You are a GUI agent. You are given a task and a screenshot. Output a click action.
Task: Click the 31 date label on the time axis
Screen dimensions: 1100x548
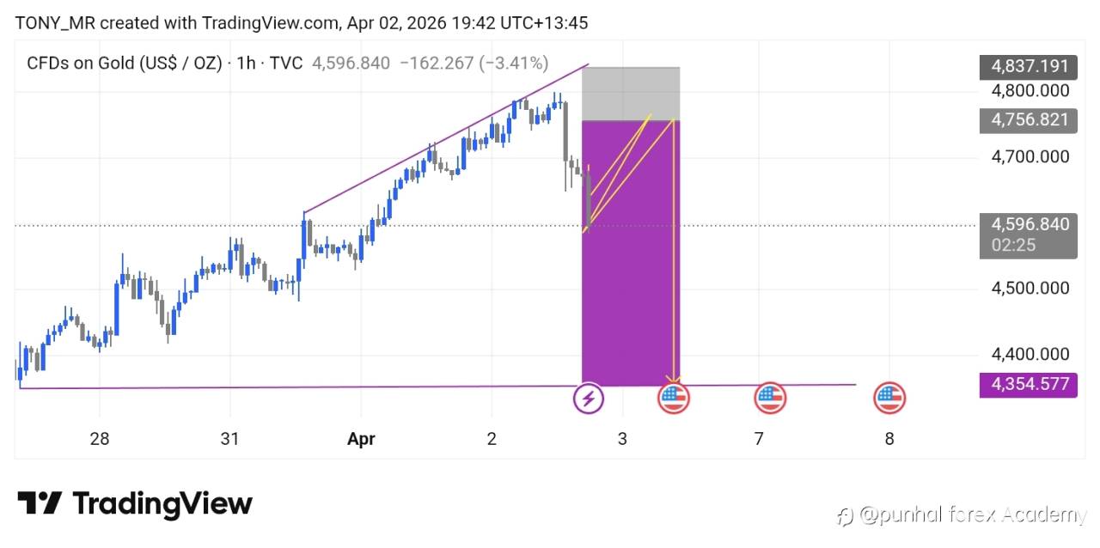pyautogui.click(x=229, y=439)
